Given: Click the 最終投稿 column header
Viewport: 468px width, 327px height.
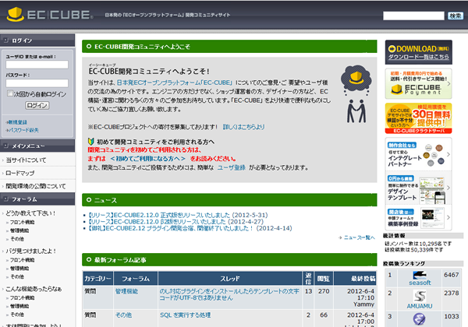Looking at the screenshot, I should (355, 279).
